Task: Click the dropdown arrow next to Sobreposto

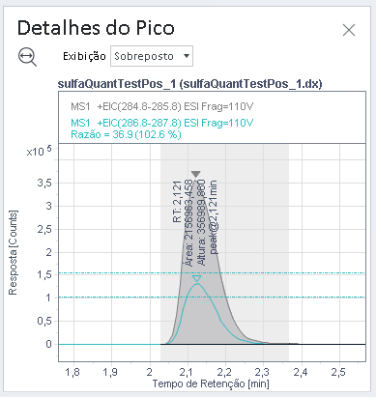Action: (x=187, y=56)
